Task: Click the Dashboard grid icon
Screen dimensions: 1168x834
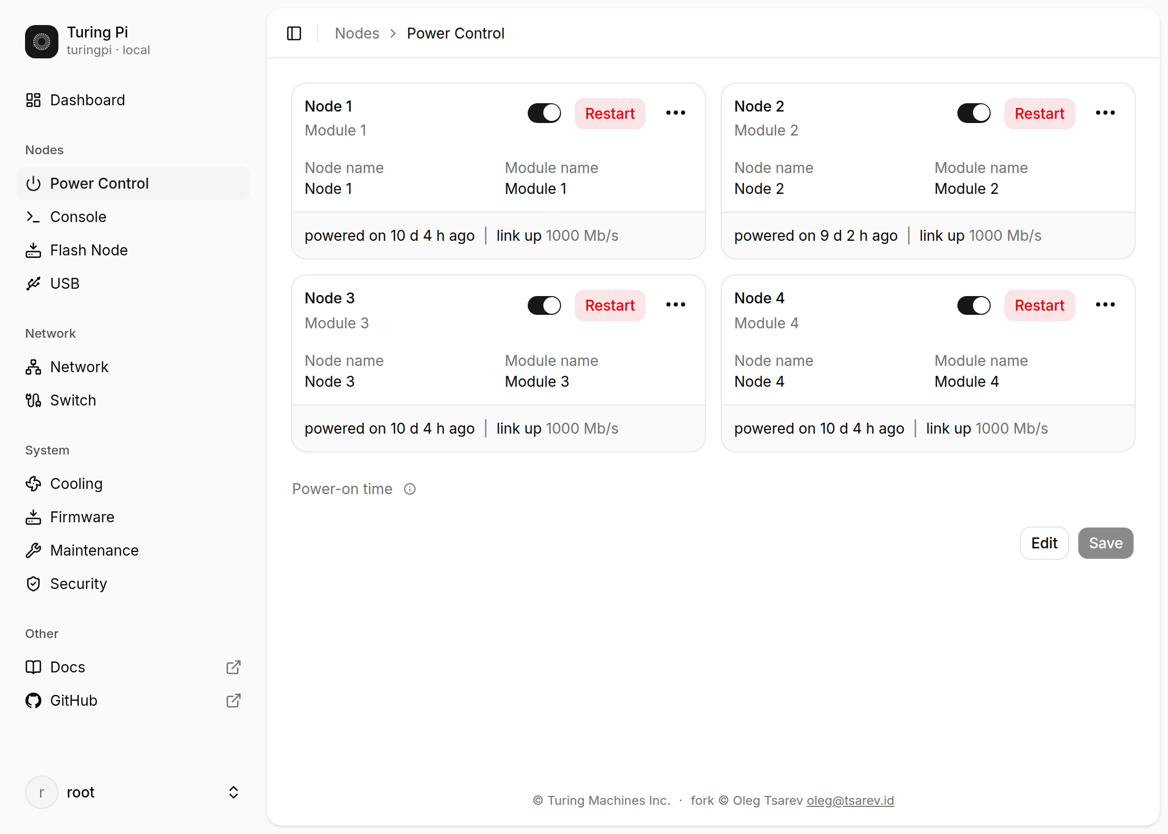Action: (x=33, y=100)
